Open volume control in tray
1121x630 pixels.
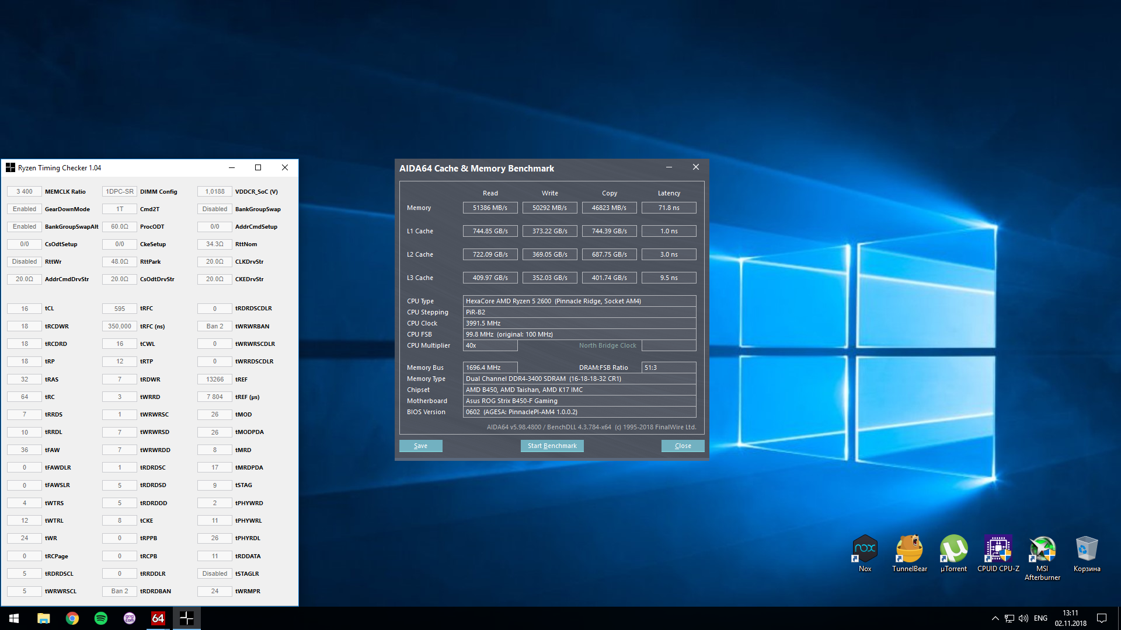click(1023, 618)
